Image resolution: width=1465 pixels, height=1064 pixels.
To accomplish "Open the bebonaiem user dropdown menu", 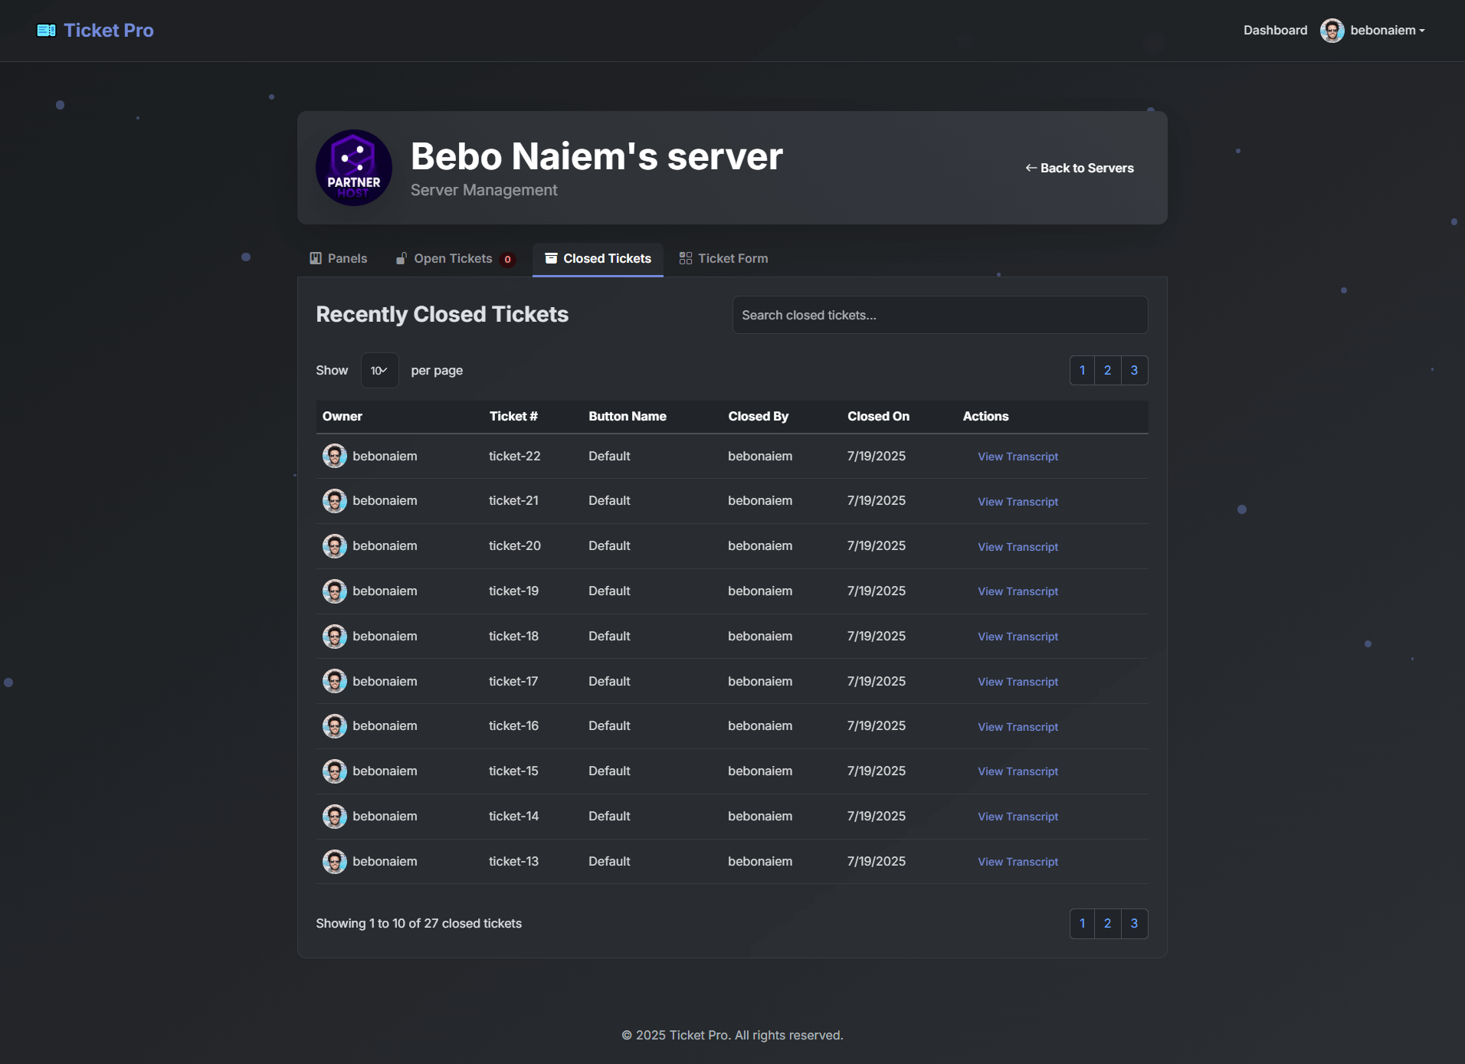I will tap(1387, 31).
